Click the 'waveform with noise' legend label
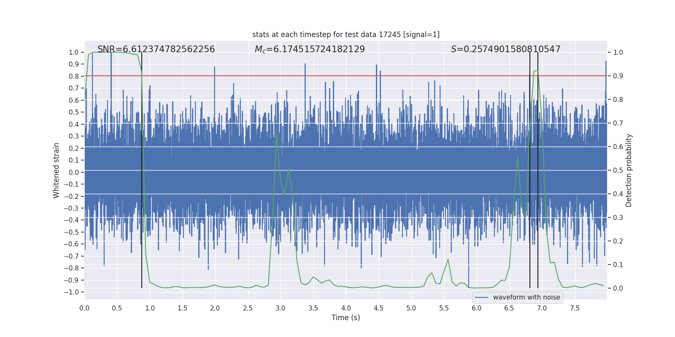This screenshot has height=337, width=675. pyautogui.click(x=526, y=297)
